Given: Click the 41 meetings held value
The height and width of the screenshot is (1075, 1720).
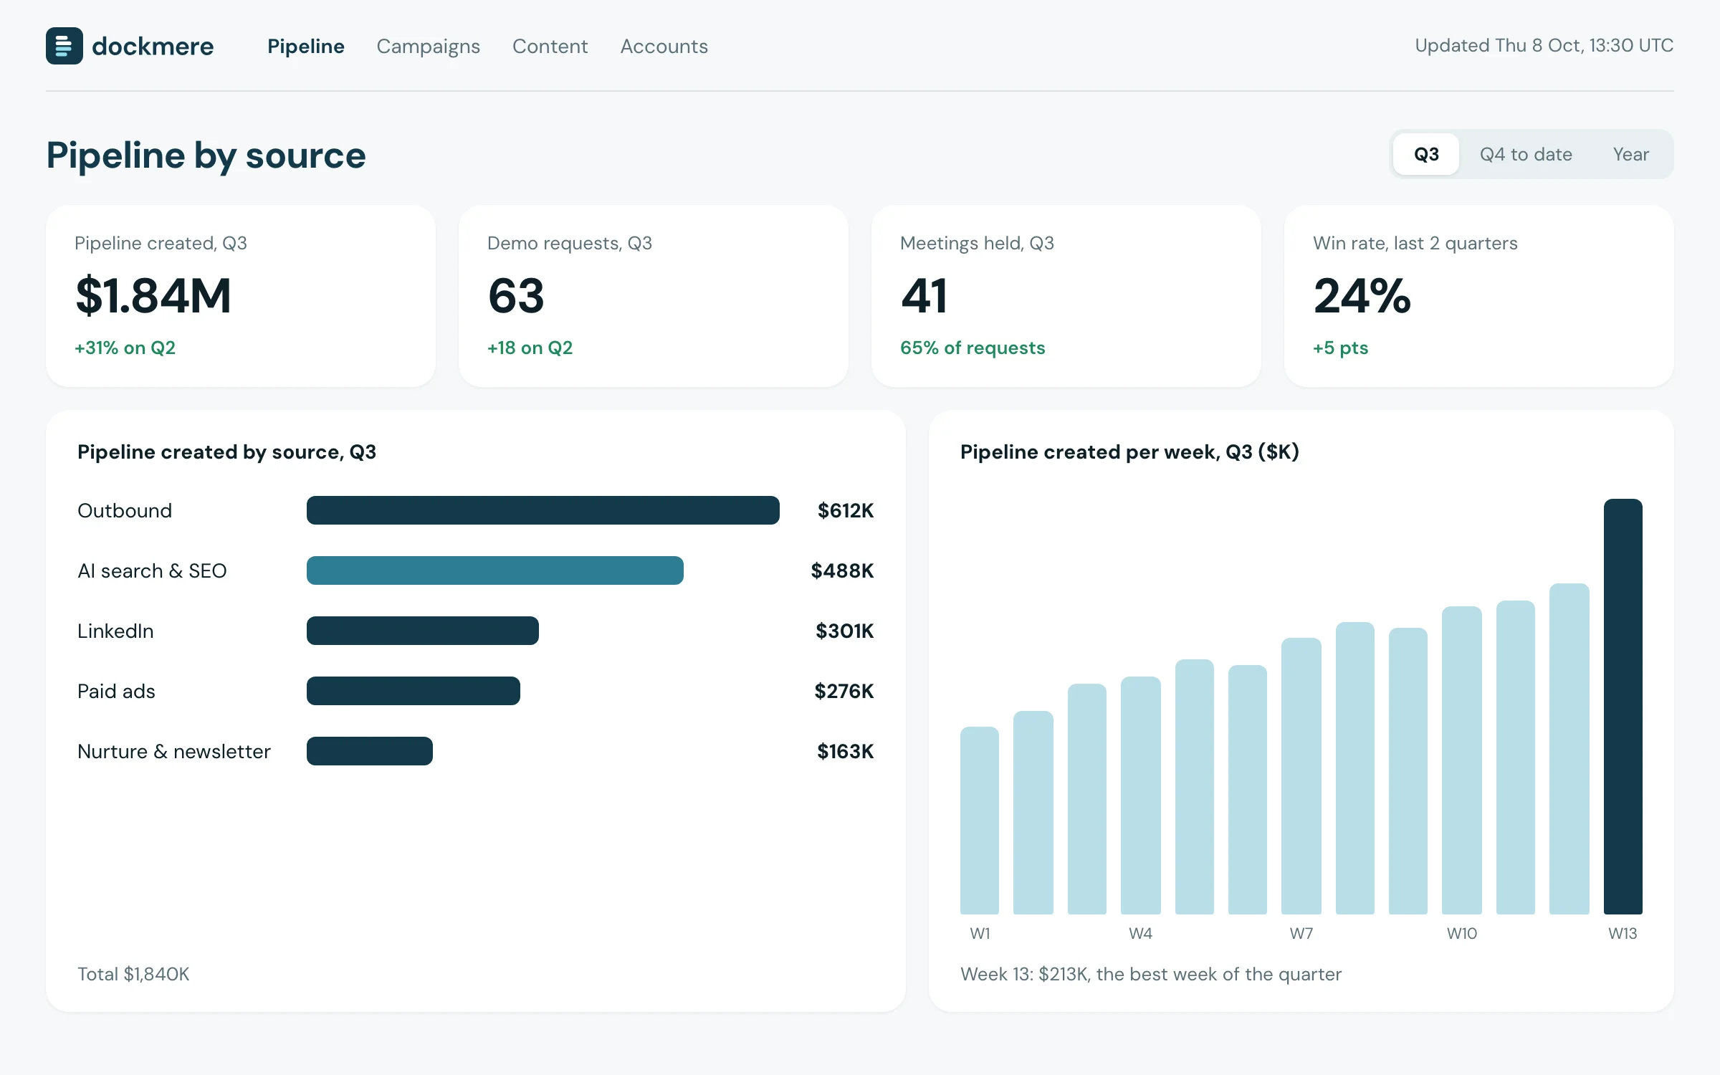Looking at the screenshot, I should click(x=924, y=296).
